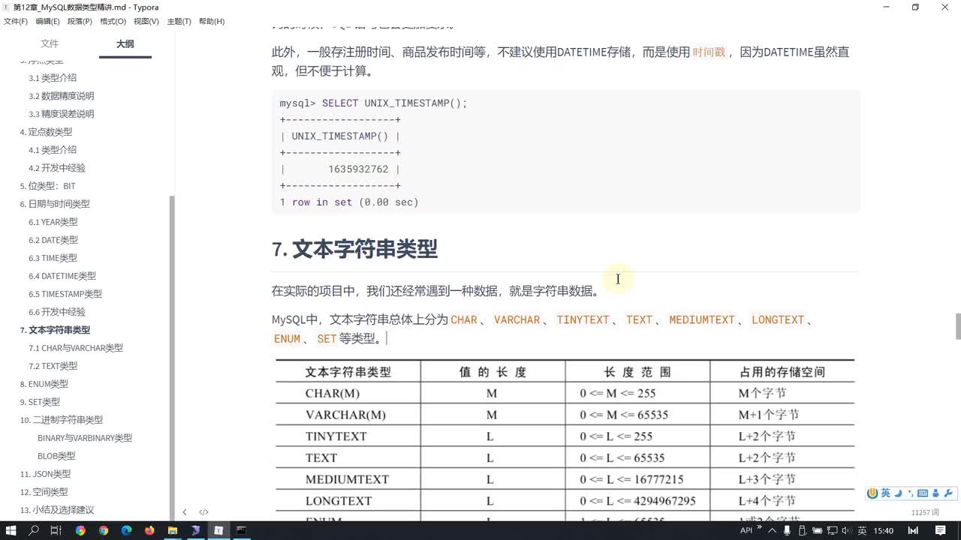This screenshot has height=540, width=961.
Task: Open the 帮助(H) menu
Action: click(x=212, y=21)
